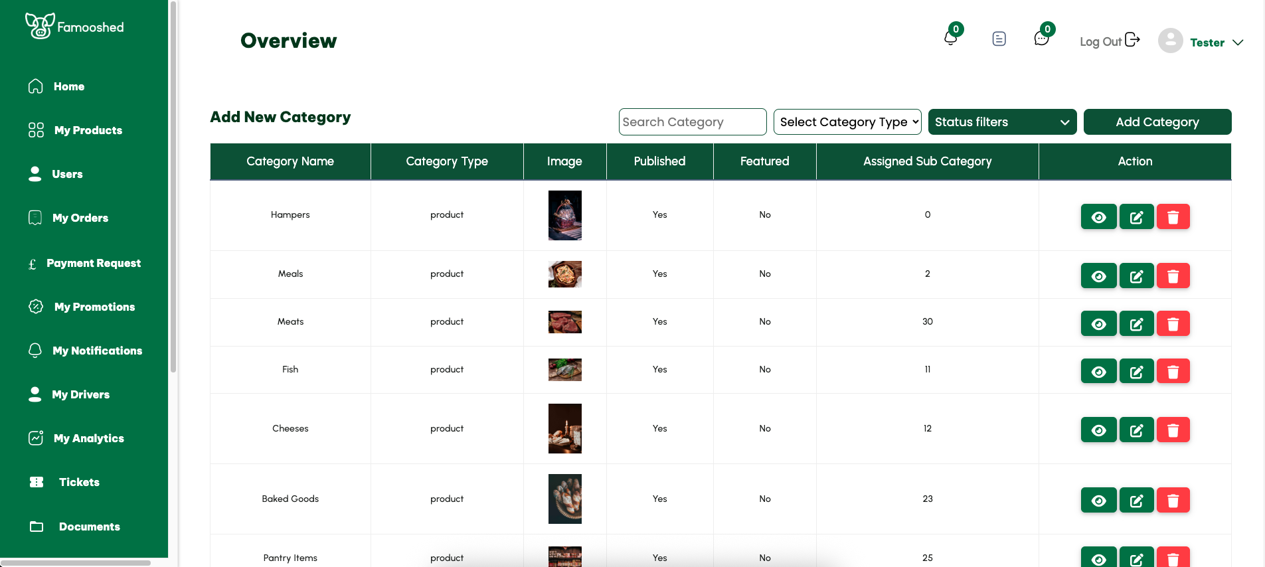Screen dimensions: 1265x567
Task: Edit the Hampers category using pencil icon
Action: click(1136, 217)
